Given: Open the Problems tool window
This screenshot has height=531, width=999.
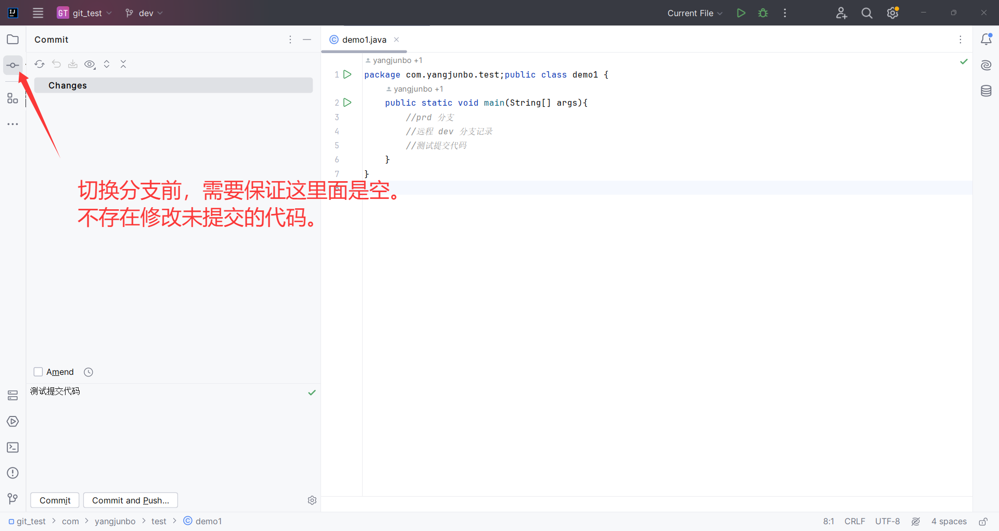Looking at the screenshot, I should pos(12,473).
